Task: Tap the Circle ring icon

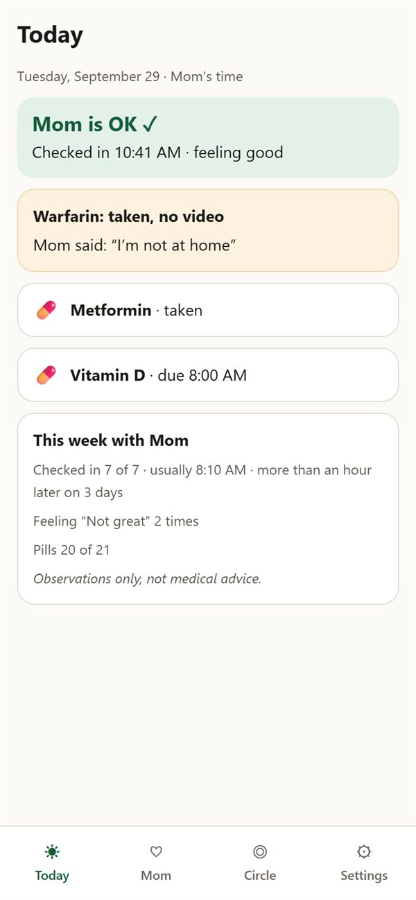Action: [x=260, y=851]
